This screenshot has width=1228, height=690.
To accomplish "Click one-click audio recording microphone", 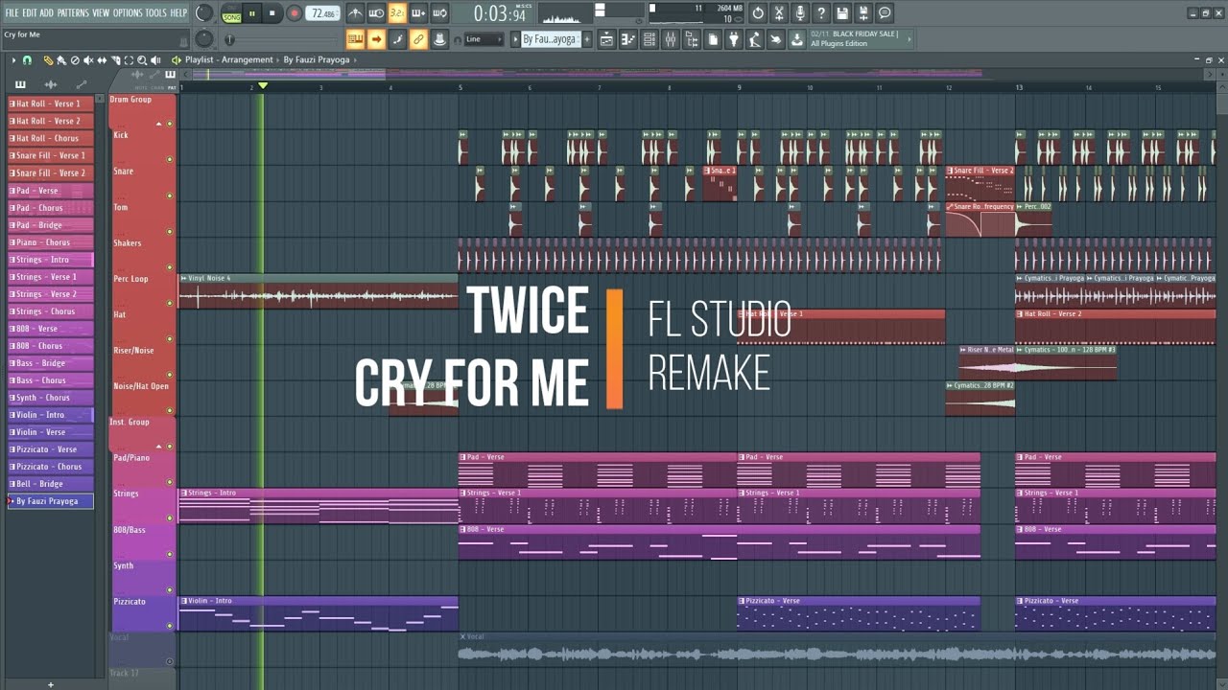I will (800, 13).
